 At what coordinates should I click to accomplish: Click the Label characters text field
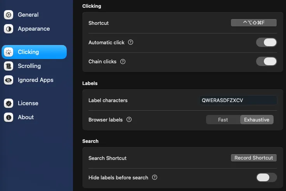pos(238,100)
